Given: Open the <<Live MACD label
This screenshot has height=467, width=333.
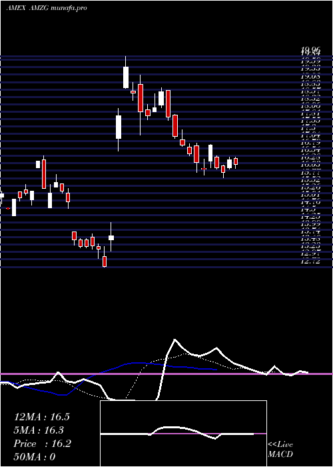Looking at the screenshot, I should (x=280, y=450).
